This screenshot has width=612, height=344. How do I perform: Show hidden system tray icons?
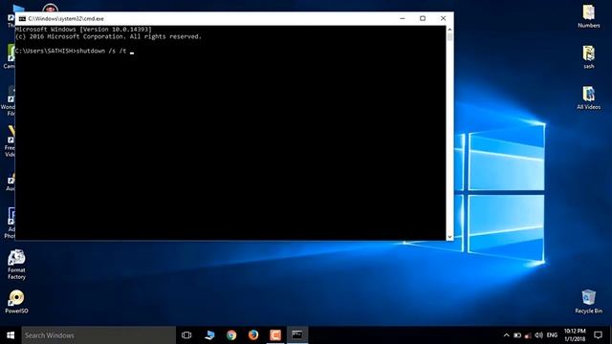(506, 335)
